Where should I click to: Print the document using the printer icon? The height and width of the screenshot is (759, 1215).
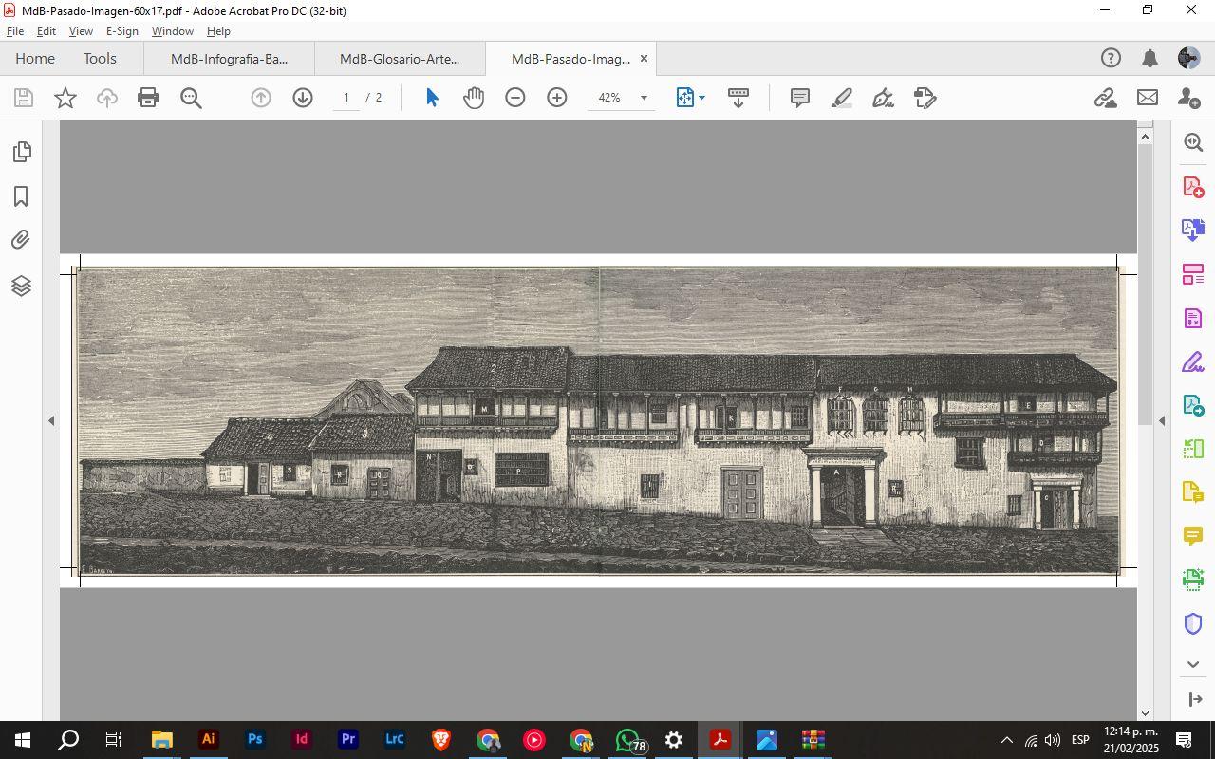(x=148, y=98)
